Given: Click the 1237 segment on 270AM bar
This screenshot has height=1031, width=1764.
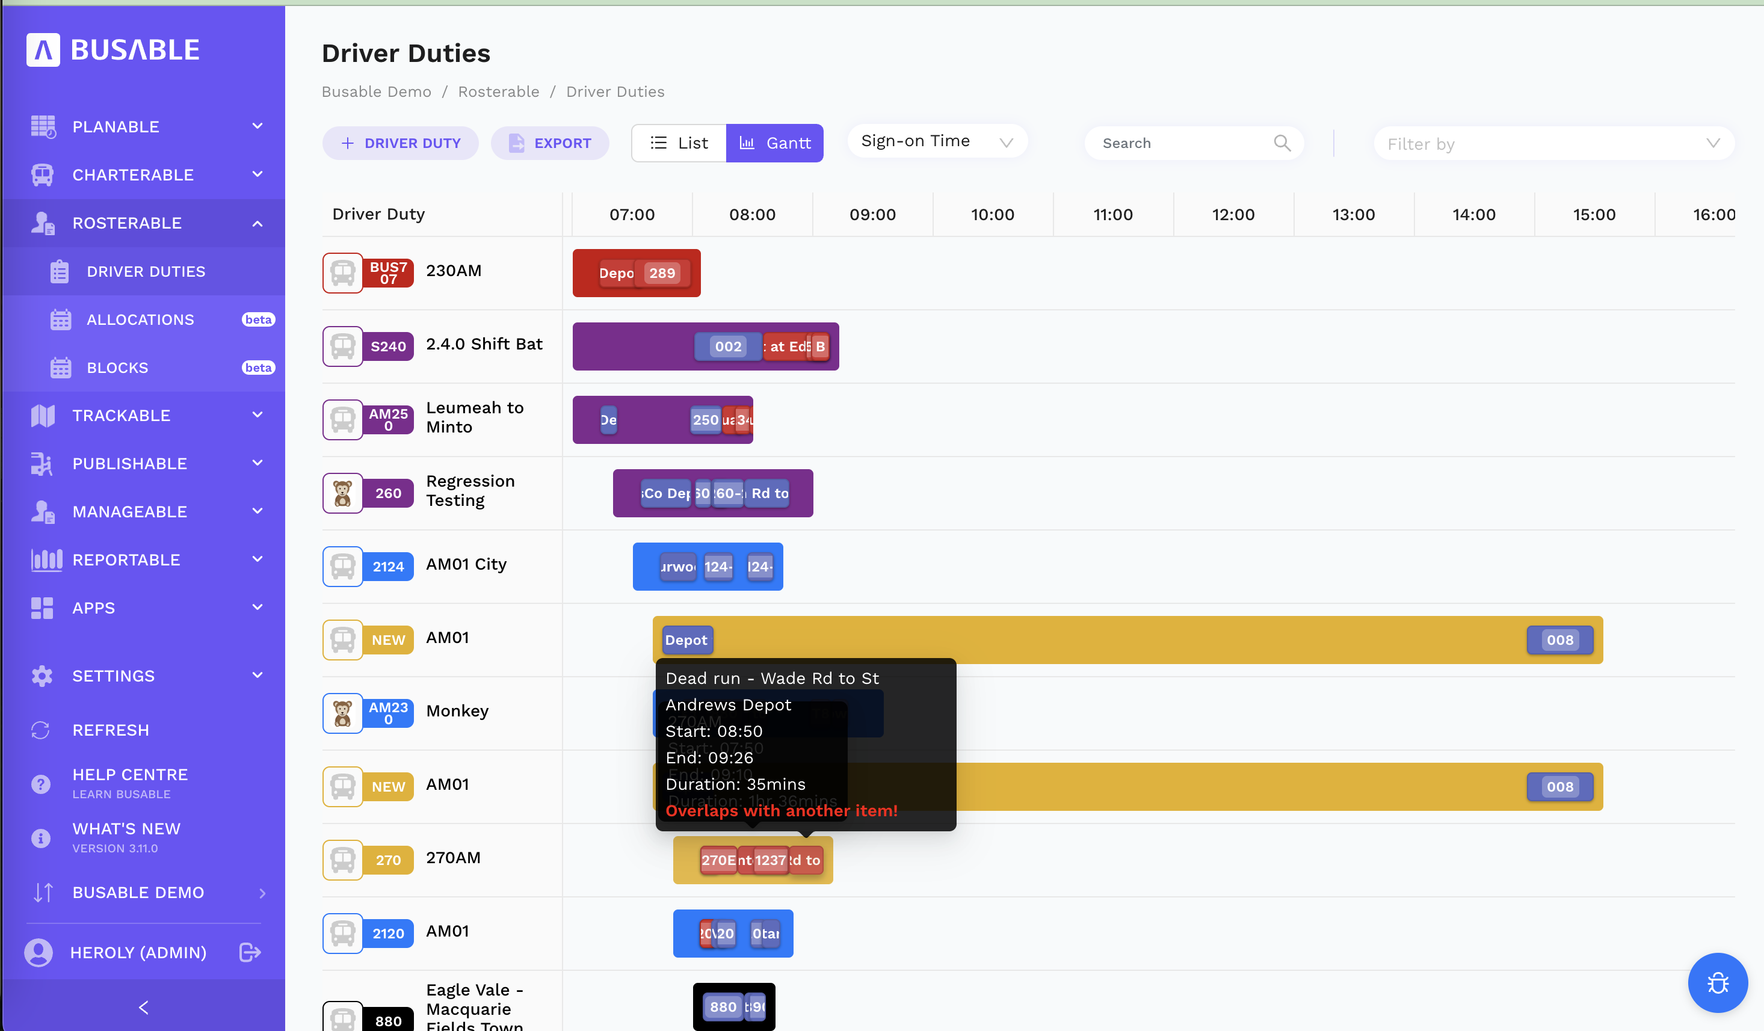Looking at the screenshot, I should tap(770, 860).
